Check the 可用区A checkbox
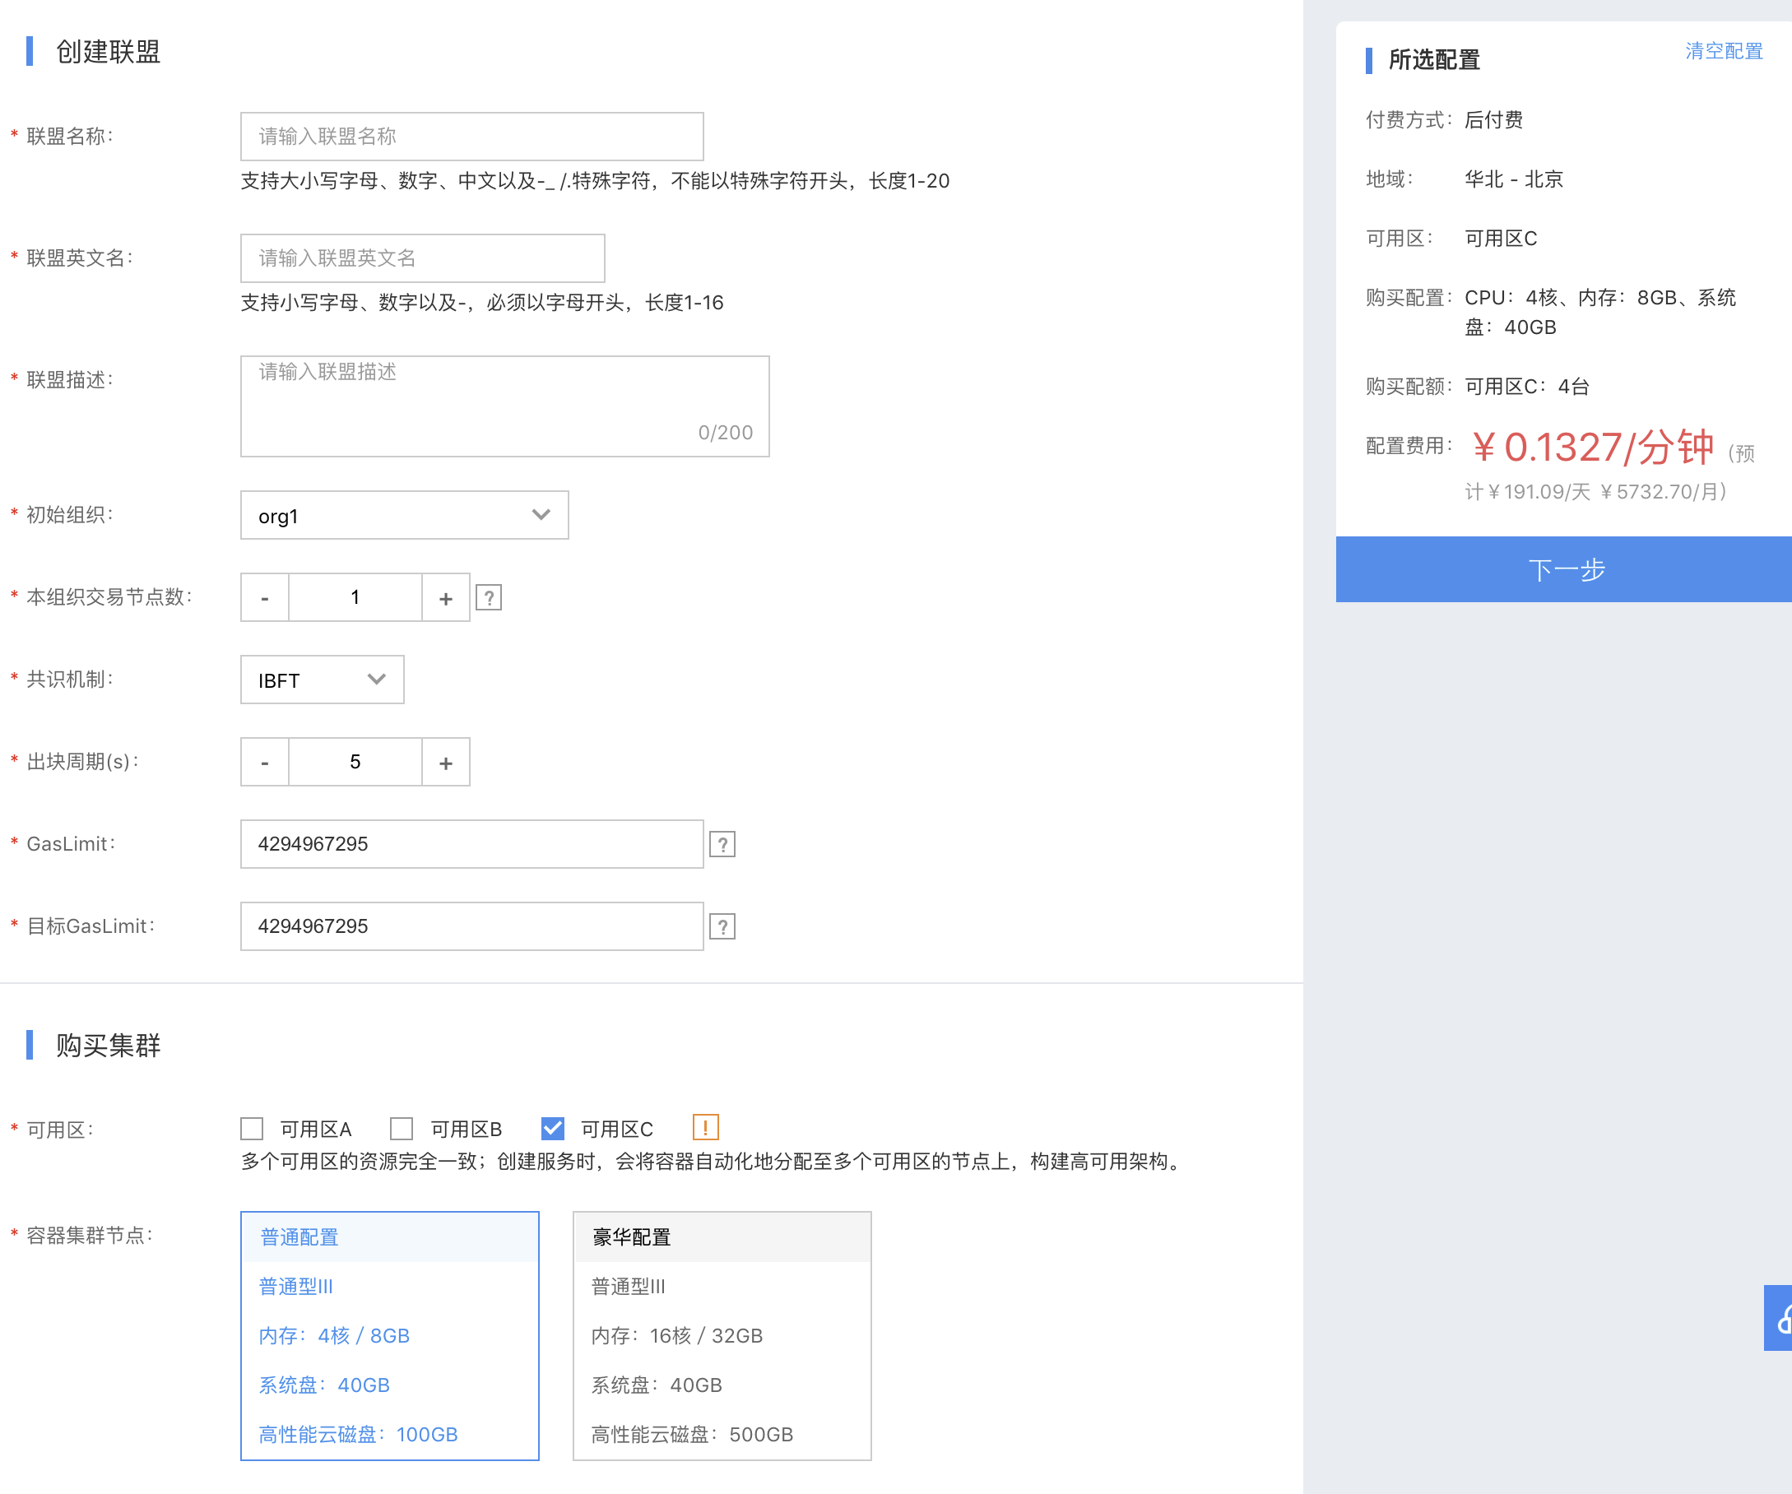Image resolution: width=1792 pixels, height=1494 pixels. tap(252, 1129)
